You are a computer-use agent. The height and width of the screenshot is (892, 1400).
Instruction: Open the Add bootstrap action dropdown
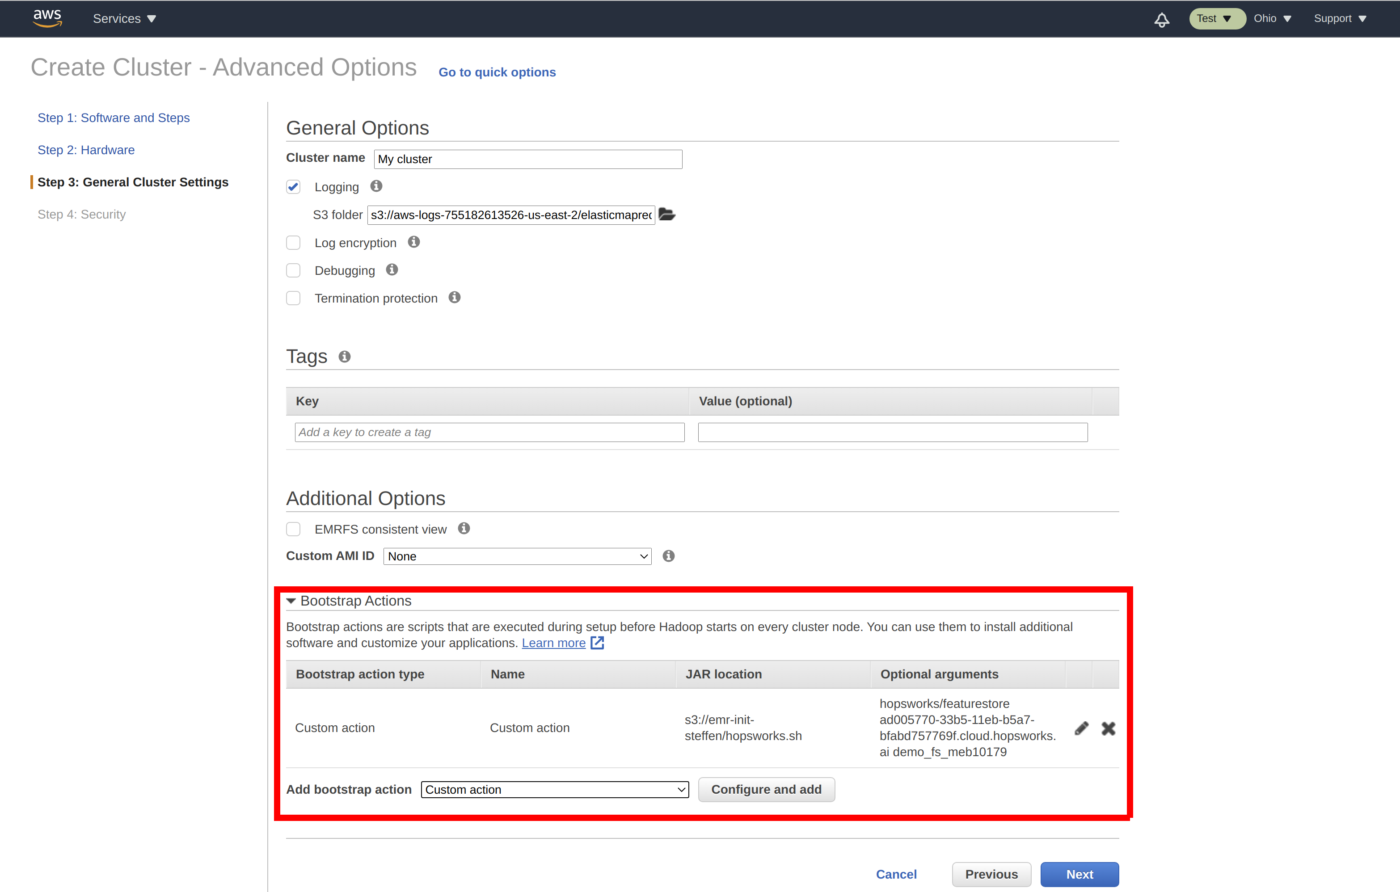[554, 789]
